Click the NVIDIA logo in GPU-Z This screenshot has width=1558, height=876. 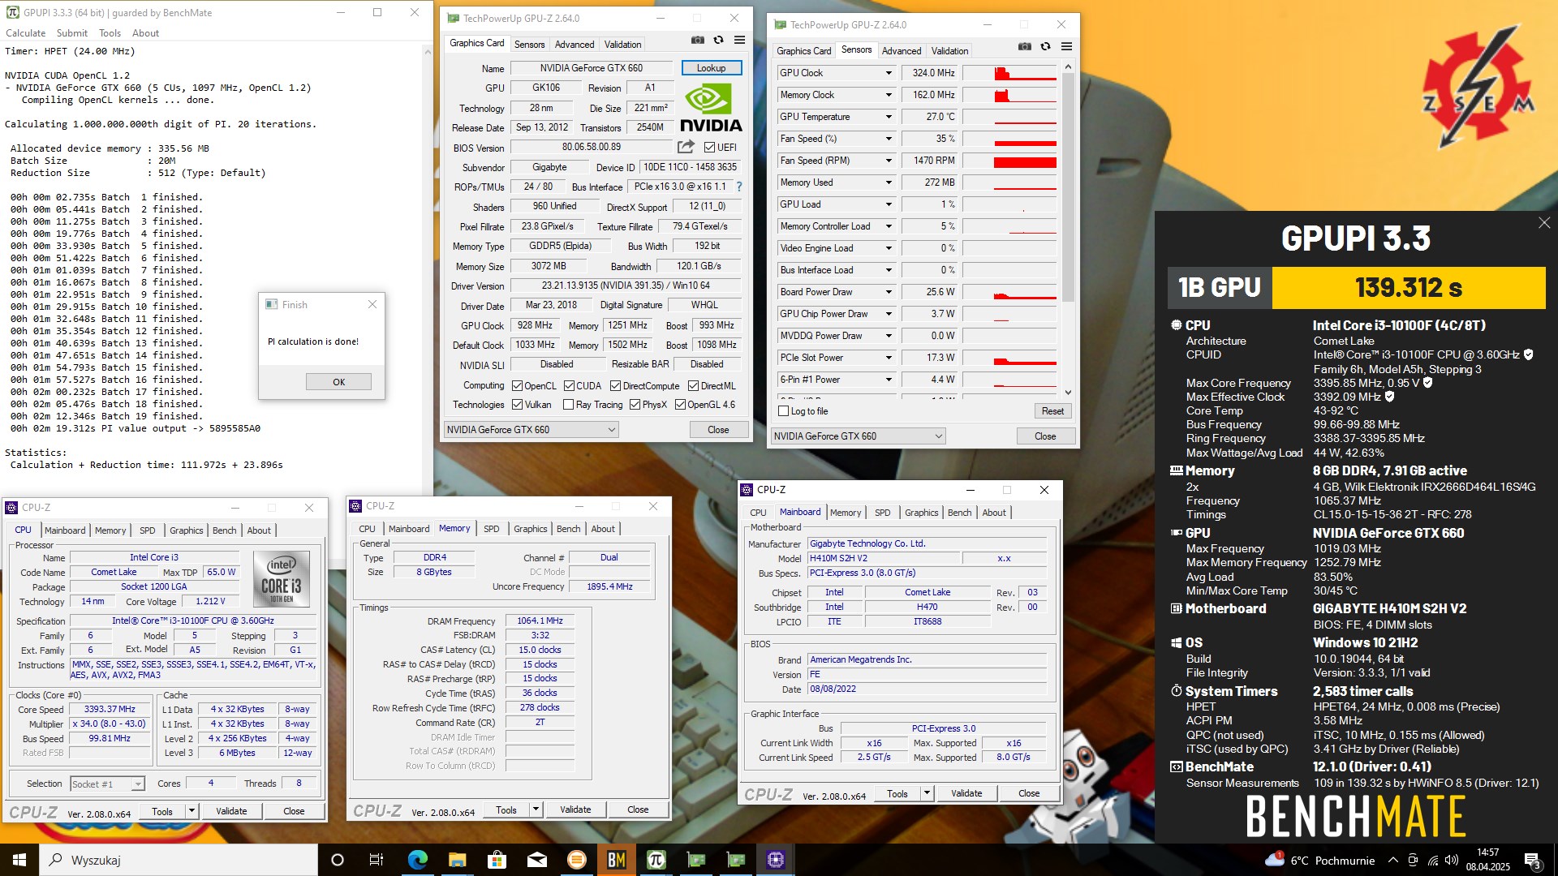711,108
